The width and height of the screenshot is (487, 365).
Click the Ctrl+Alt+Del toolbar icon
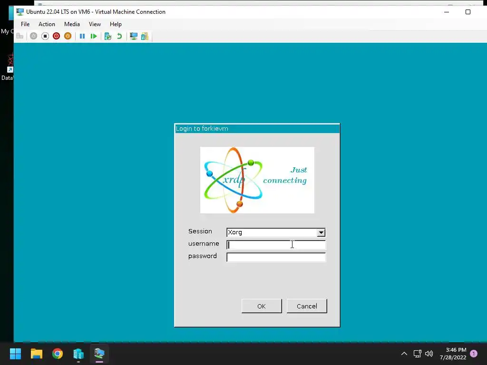tap(20, 36)
